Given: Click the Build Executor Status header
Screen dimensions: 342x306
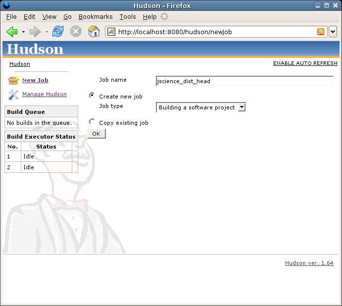Looking at the screenshot, I should click(41, 136).
